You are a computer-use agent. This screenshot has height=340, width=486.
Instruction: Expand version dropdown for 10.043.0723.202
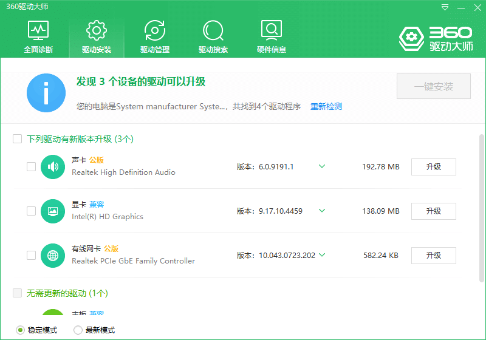[x=322, y=255]
